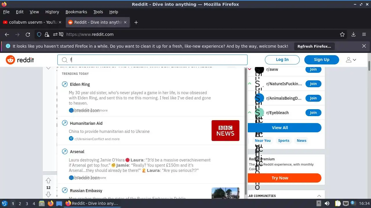The height and width of the screenshot is (208, 371).
Task: Collapse the popular communities section chevron
Action: pyautogui.click(x=319, y=196)
